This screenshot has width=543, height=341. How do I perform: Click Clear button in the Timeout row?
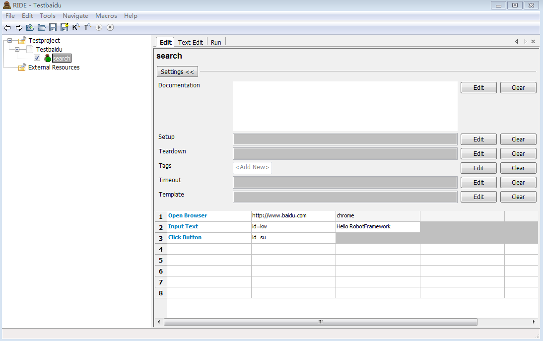(518, 183)
